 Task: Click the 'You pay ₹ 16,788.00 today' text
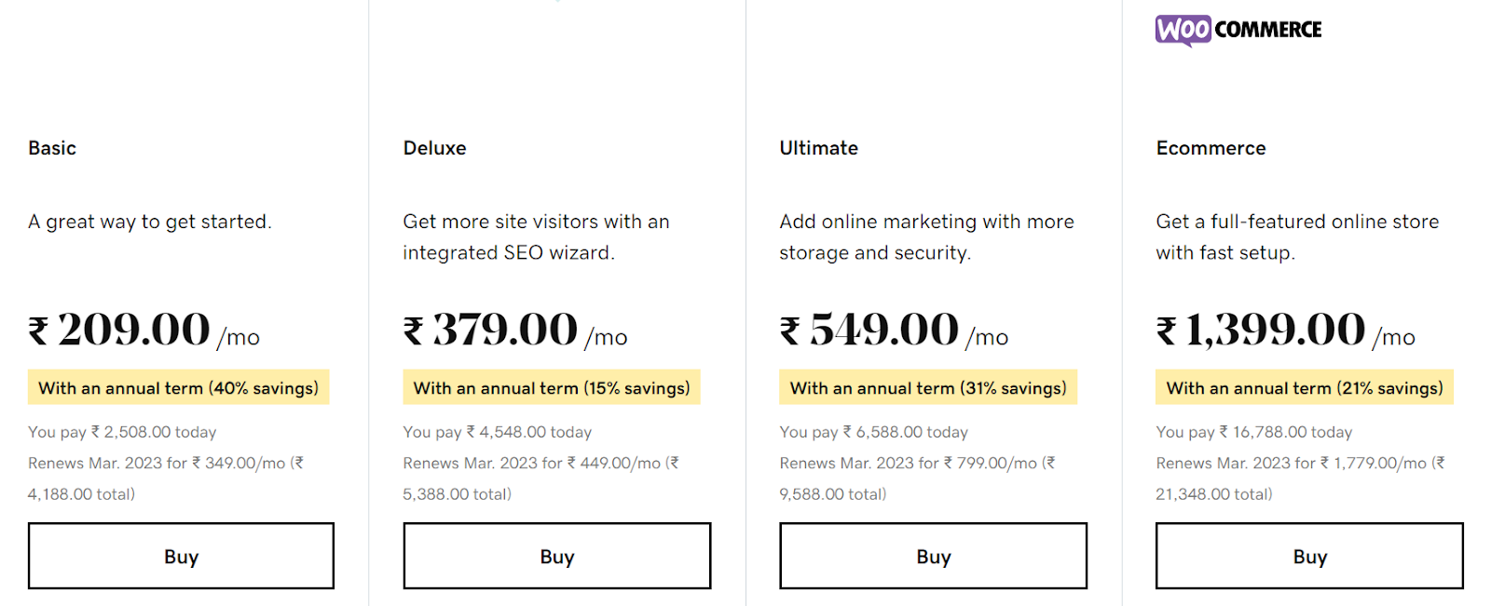tap(1253, 432)
